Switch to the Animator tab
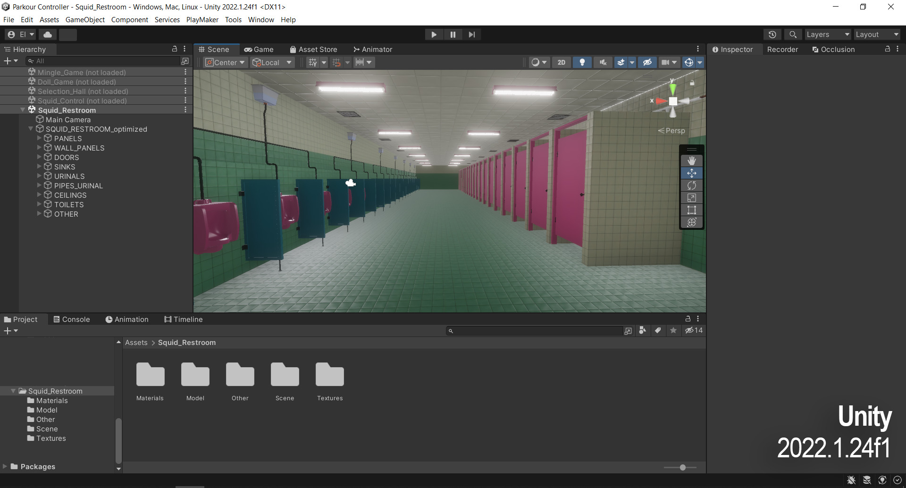Viewport: 906px width, 488px height. coord(373,50)
